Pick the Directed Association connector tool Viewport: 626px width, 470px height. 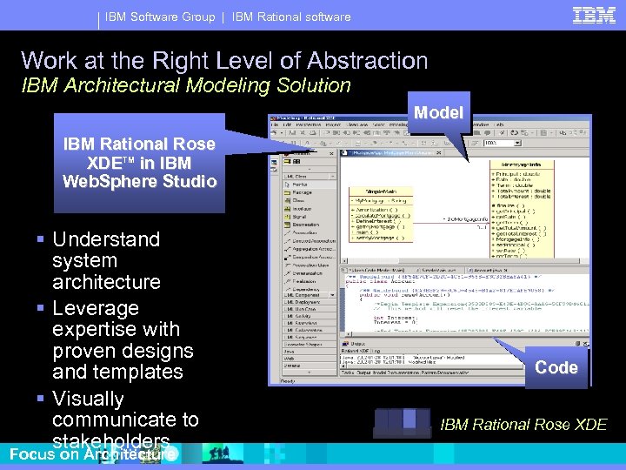point(309,241)
